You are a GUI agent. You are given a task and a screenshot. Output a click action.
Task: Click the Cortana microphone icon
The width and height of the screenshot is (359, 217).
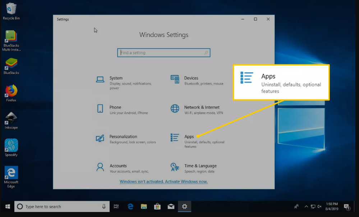tap(104, 207)
